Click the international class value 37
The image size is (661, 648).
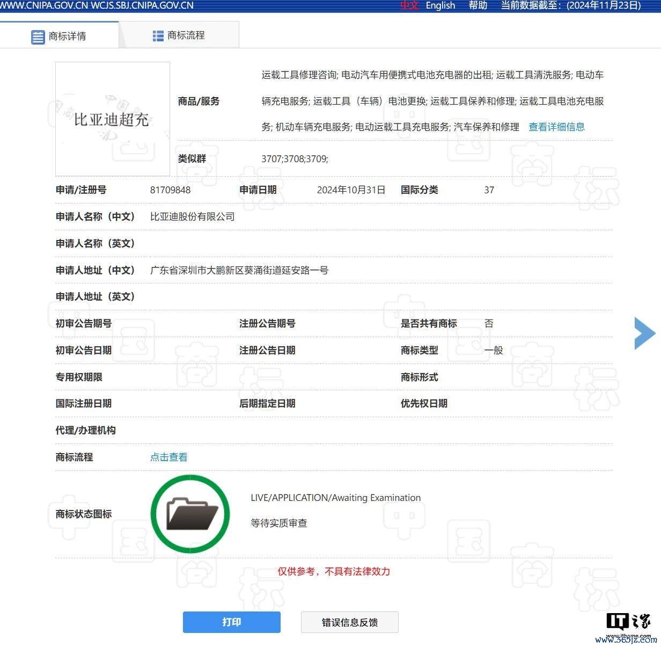click(x=489, y=190)
